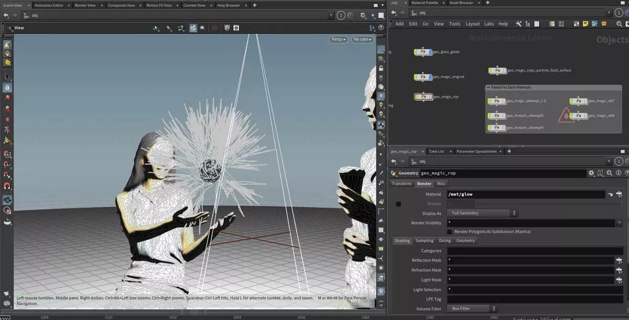Open the gear menu in parameter pane
Image resolution: width=629 pixels, height=320 pixels.
[x=591, y=173]
